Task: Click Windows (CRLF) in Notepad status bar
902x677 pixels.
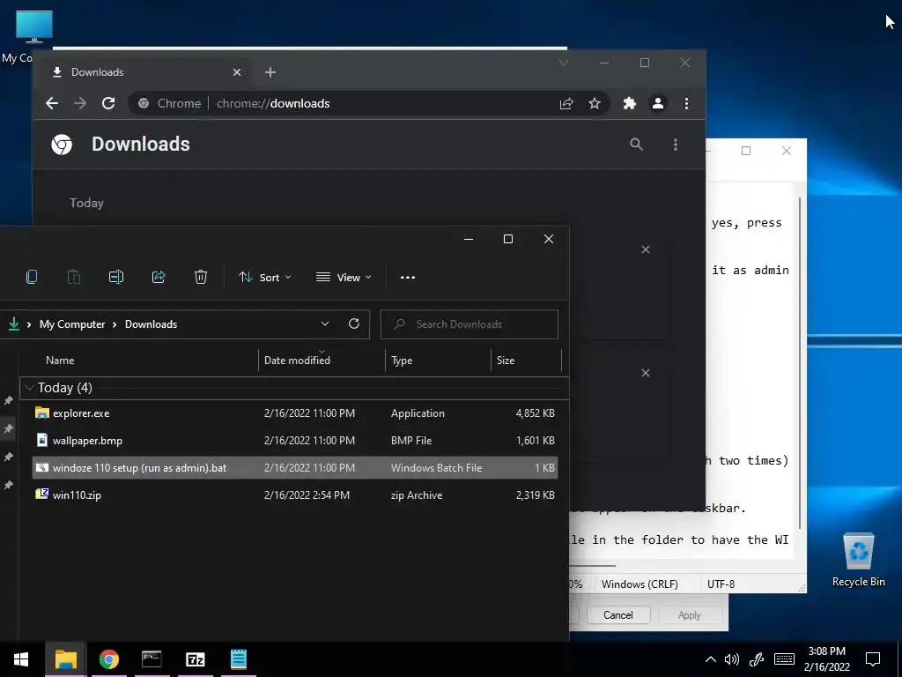Action: [640, 584]
